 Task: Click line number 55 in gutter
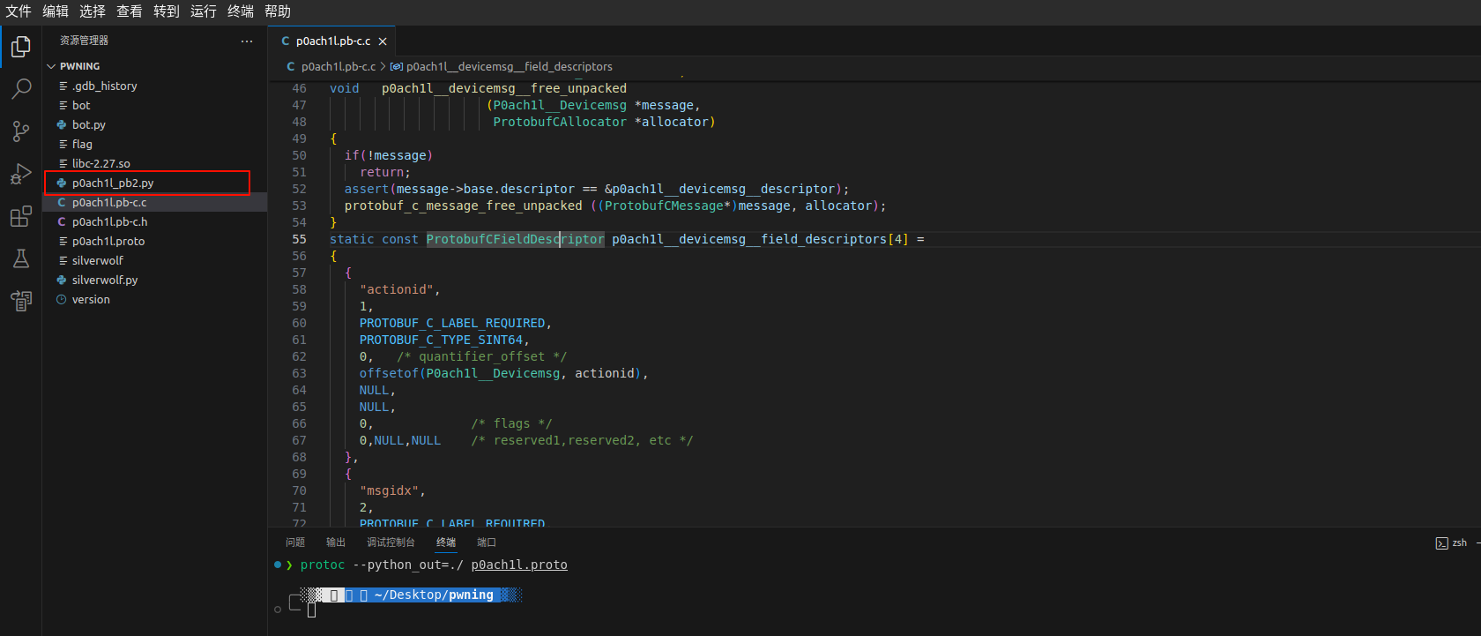pyautogui.click(x=299, y=239)
